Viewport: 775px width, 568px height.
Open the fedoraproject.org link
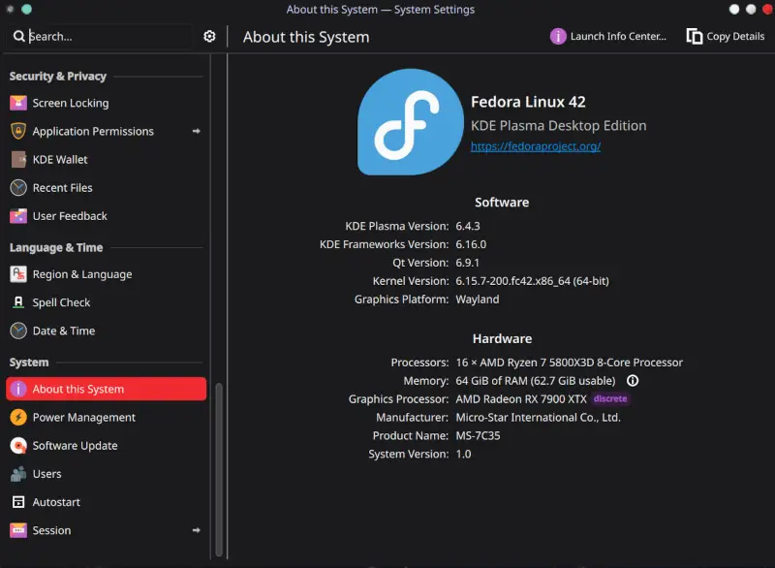[x=536, y=146]
